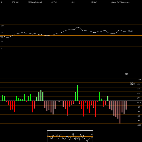Click the tallest green bar in MR chart
Image resolution: width=142 pixels, height=142 pixels.
point(77,93)
